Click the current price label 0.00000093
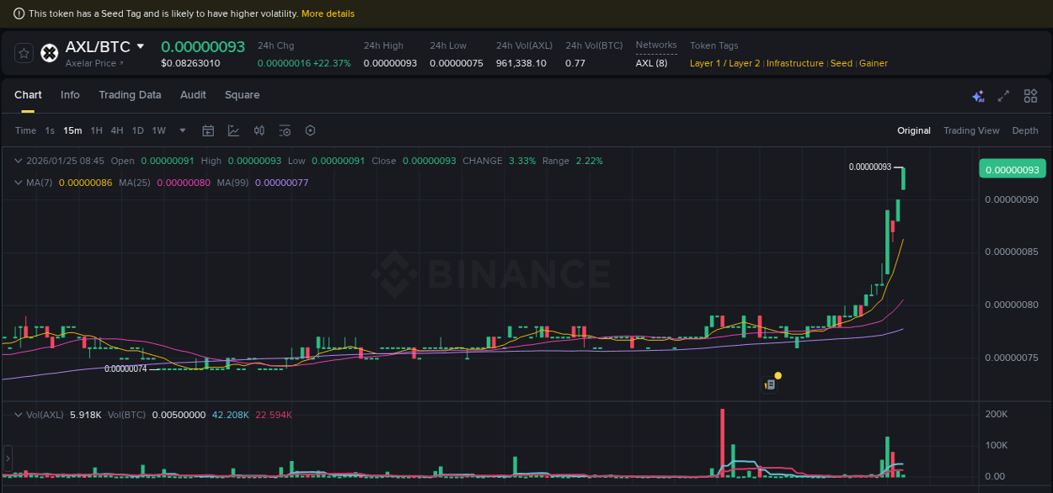 [x=1012, y=168]
